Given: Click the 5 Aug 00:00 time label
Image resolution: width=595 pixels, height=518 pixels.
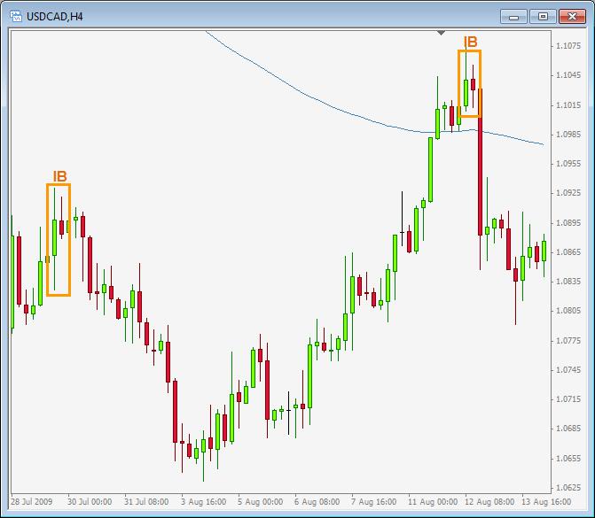Looking at the screenshot, I should (261, 502).
